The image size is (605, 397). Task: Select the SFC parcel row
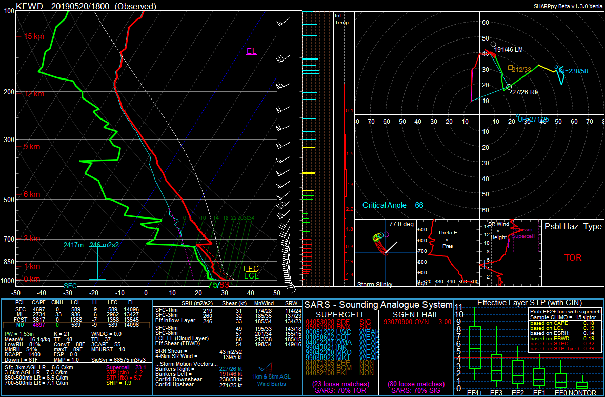(x=76, y=310)
